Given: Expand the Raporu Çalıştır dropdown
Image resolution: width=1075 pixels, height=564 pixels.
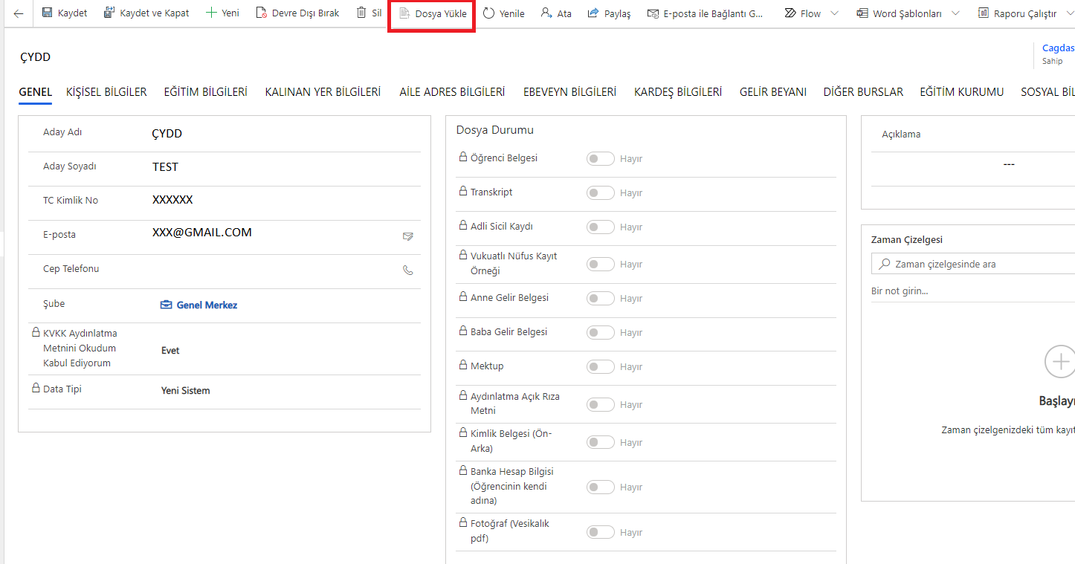Looking at the screenshot, I should click(x=1068, y=13).
